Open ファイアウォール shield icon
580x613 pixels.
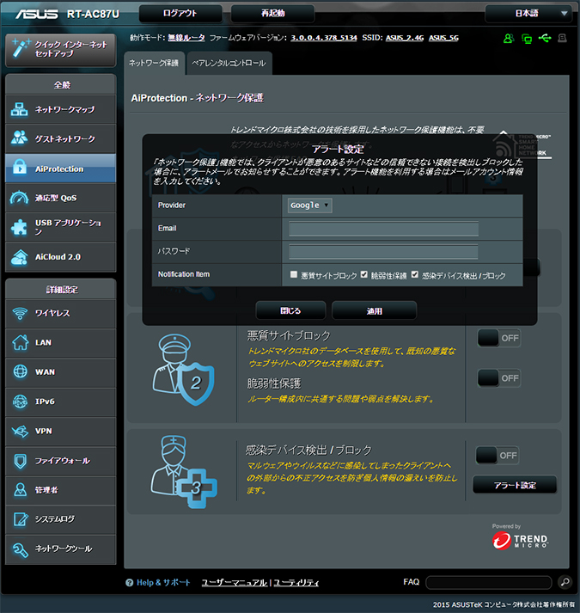pos(20,461)
